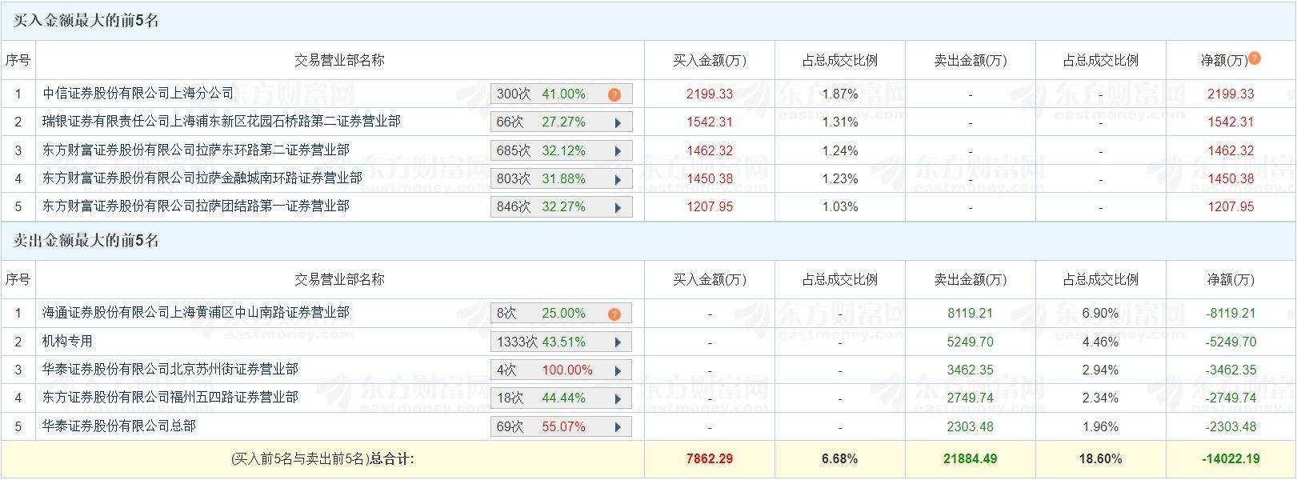The height and width of the screenshot is (480, 1297).
Task: Expand arrow beside 69次 55.07%
Action: [618, 427]
